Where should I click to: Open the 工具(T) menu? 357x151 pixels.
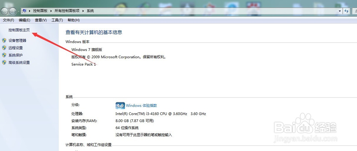pyautogui.click(x=57, y=20)
